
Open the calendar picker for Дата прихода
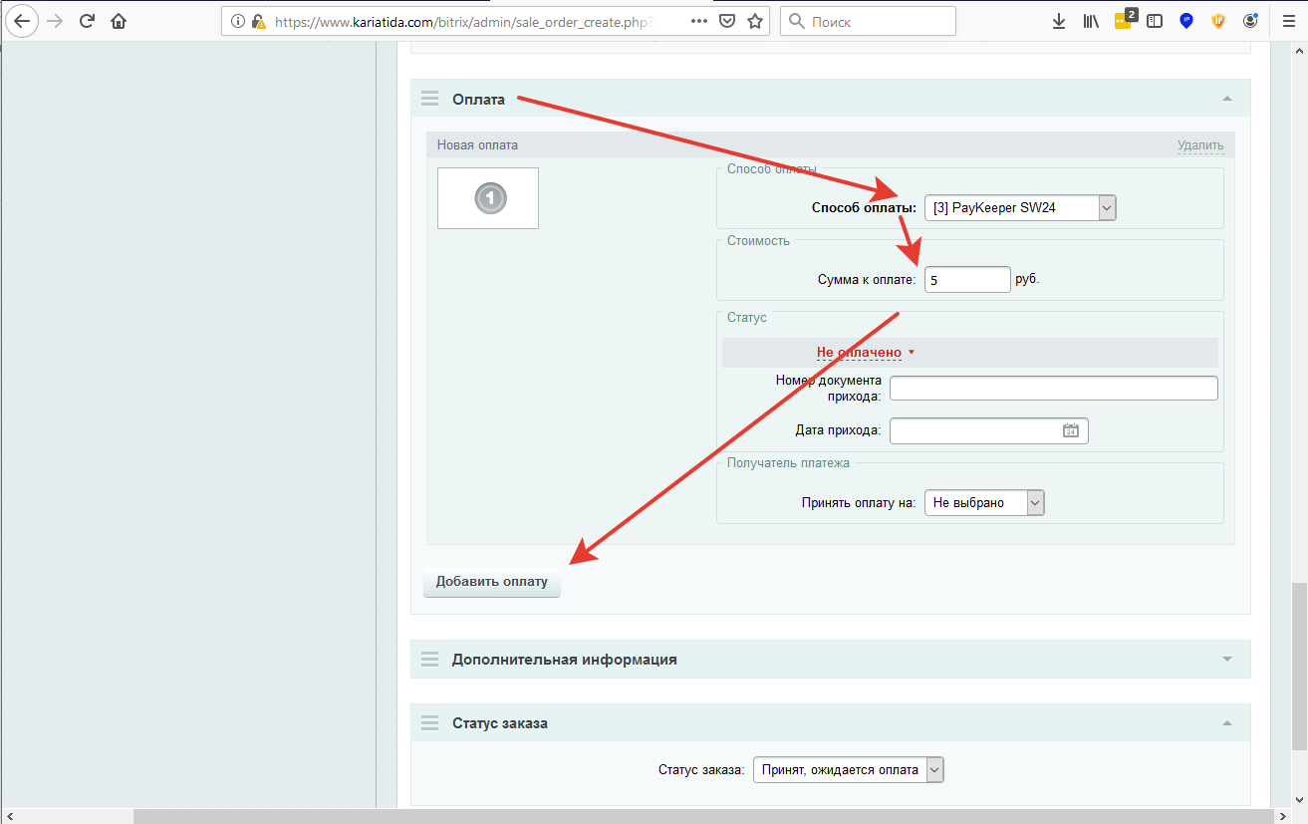[x=1071, y=430]
